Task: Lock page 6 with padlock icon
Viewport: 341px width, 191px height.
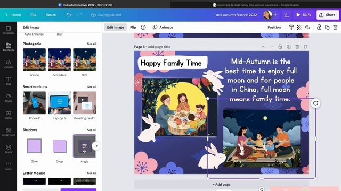Action: pyautogui.click(x=280, y=47)
